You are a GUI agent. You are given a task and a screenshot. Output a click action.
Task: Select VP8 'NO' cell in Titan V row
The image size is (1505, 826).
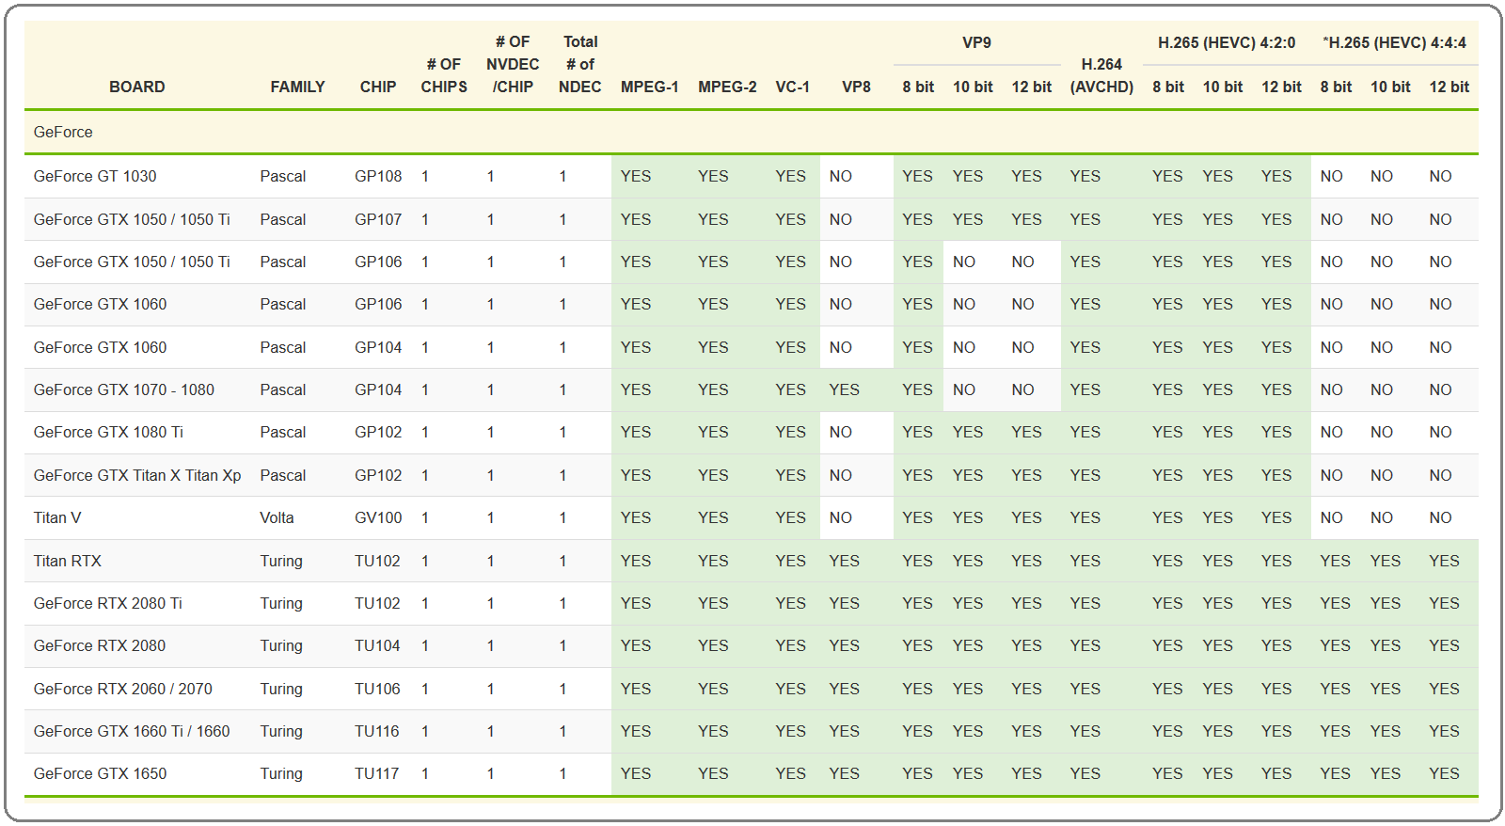840,517
